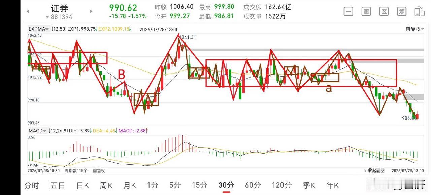The height and width of the screenshot is (195, 431).
Task: Select the 120分 period tab
Action: (x=281, y=185)
